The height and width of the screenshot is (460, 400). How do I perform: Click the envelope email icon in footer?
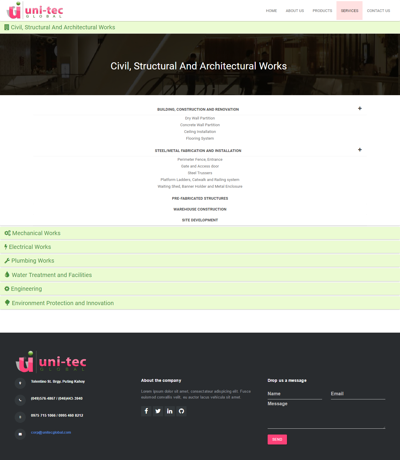20,434
